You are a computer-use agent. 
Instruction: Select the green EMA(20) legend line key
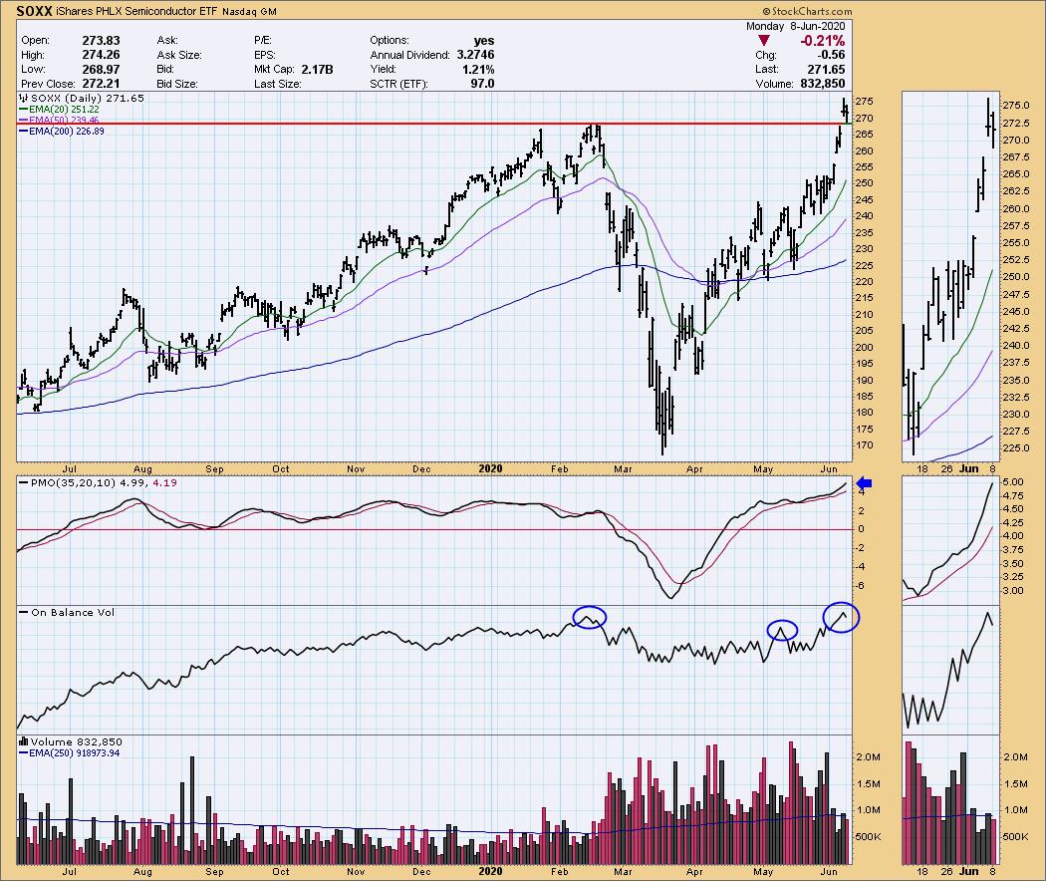[x=23, y=110]
